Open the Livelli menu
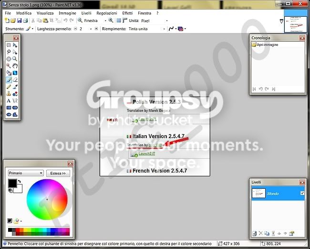 [x=86, y=13]
